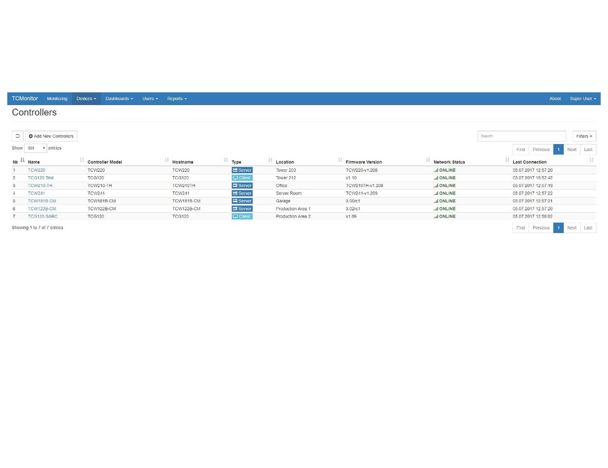This screenshot has width=608, height=468.
Task: Click the Last Connection column sort arrows
Action: (591, 160)
